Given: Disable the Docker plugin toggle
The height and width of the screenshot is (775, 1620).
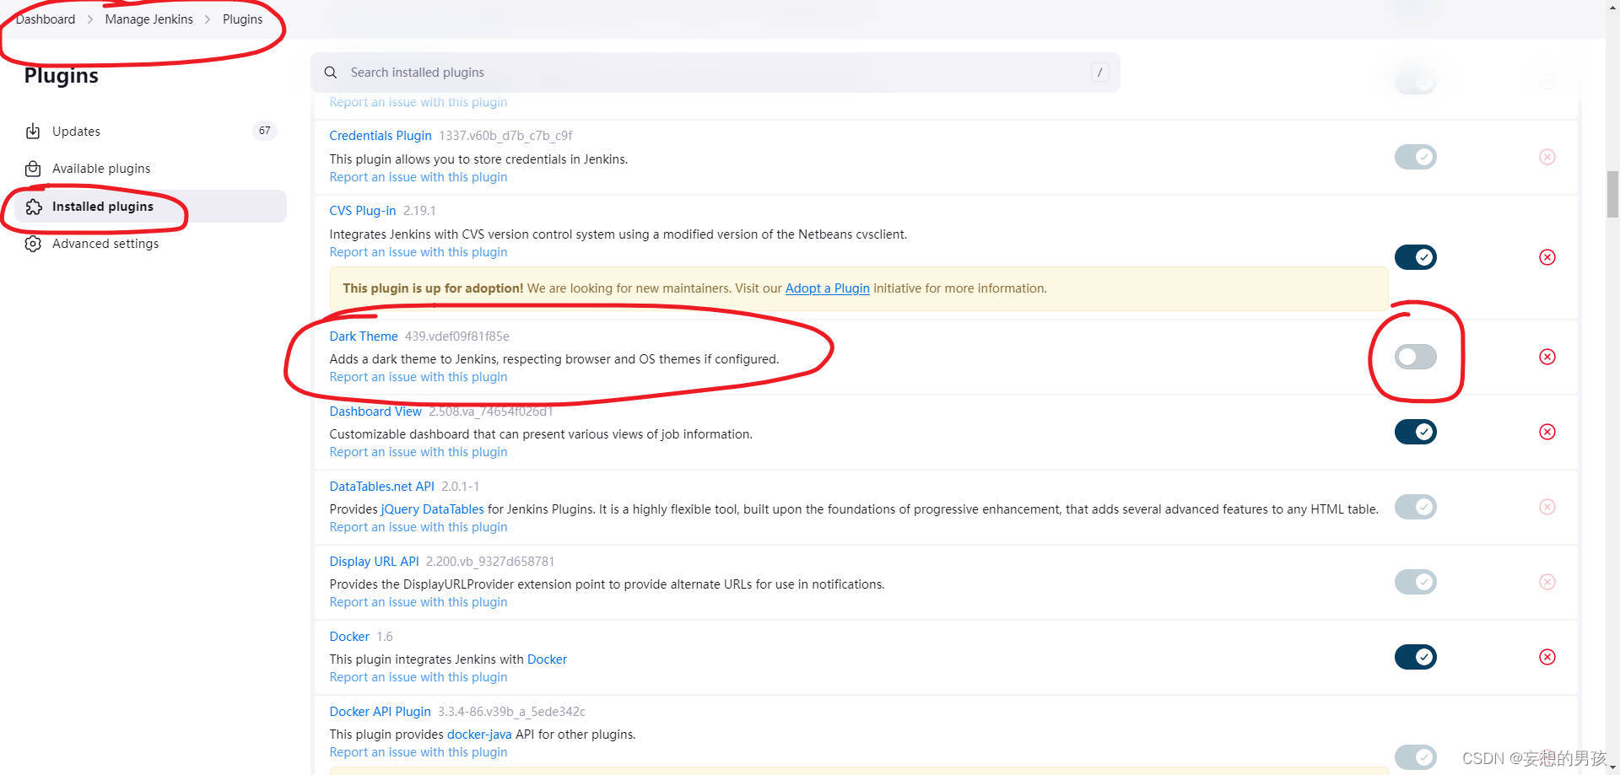Looking at the screenshot, I should point(1415,657).
